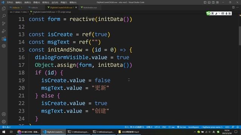Open the Go (转到) menu
Viewport: 241px width, 135px height.
[46, 3]
